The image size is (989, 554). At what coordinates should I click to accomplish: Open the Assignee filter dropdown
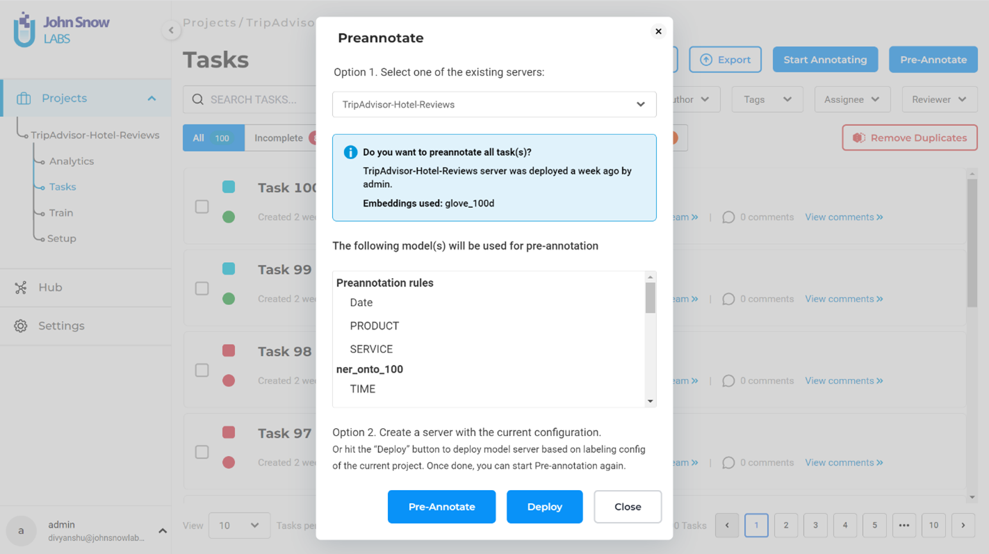[x=851, y=99]
